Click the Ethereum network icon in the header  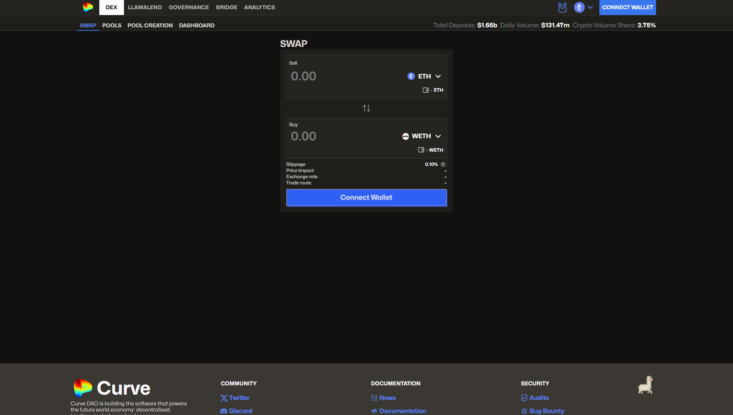(579, 7)
